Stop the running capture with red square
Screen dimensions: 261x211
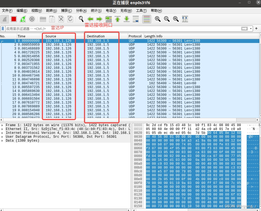click(14, 19)
